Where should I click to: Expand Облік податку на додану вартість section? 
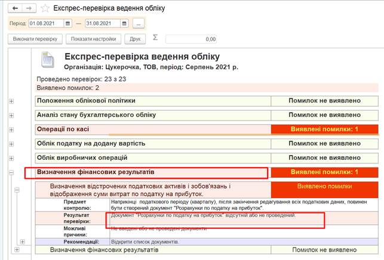pos(11,144)
